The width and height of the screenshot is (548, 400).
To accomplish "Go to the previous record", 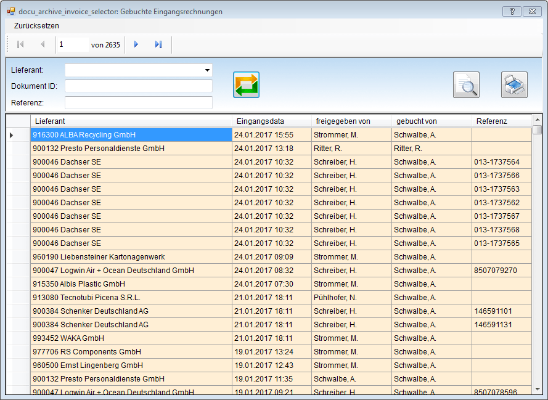I will [x=43, y=44].
